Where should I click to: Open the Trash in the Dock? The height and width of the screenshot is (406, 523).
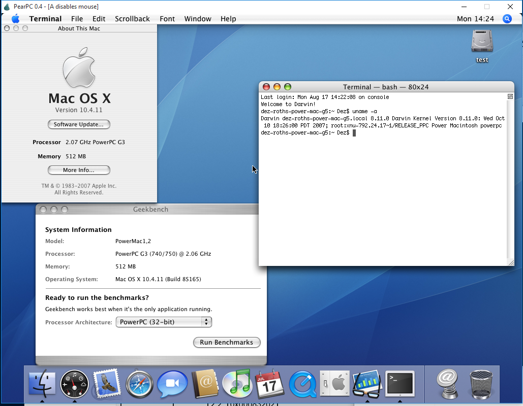[x=481, y=384]
